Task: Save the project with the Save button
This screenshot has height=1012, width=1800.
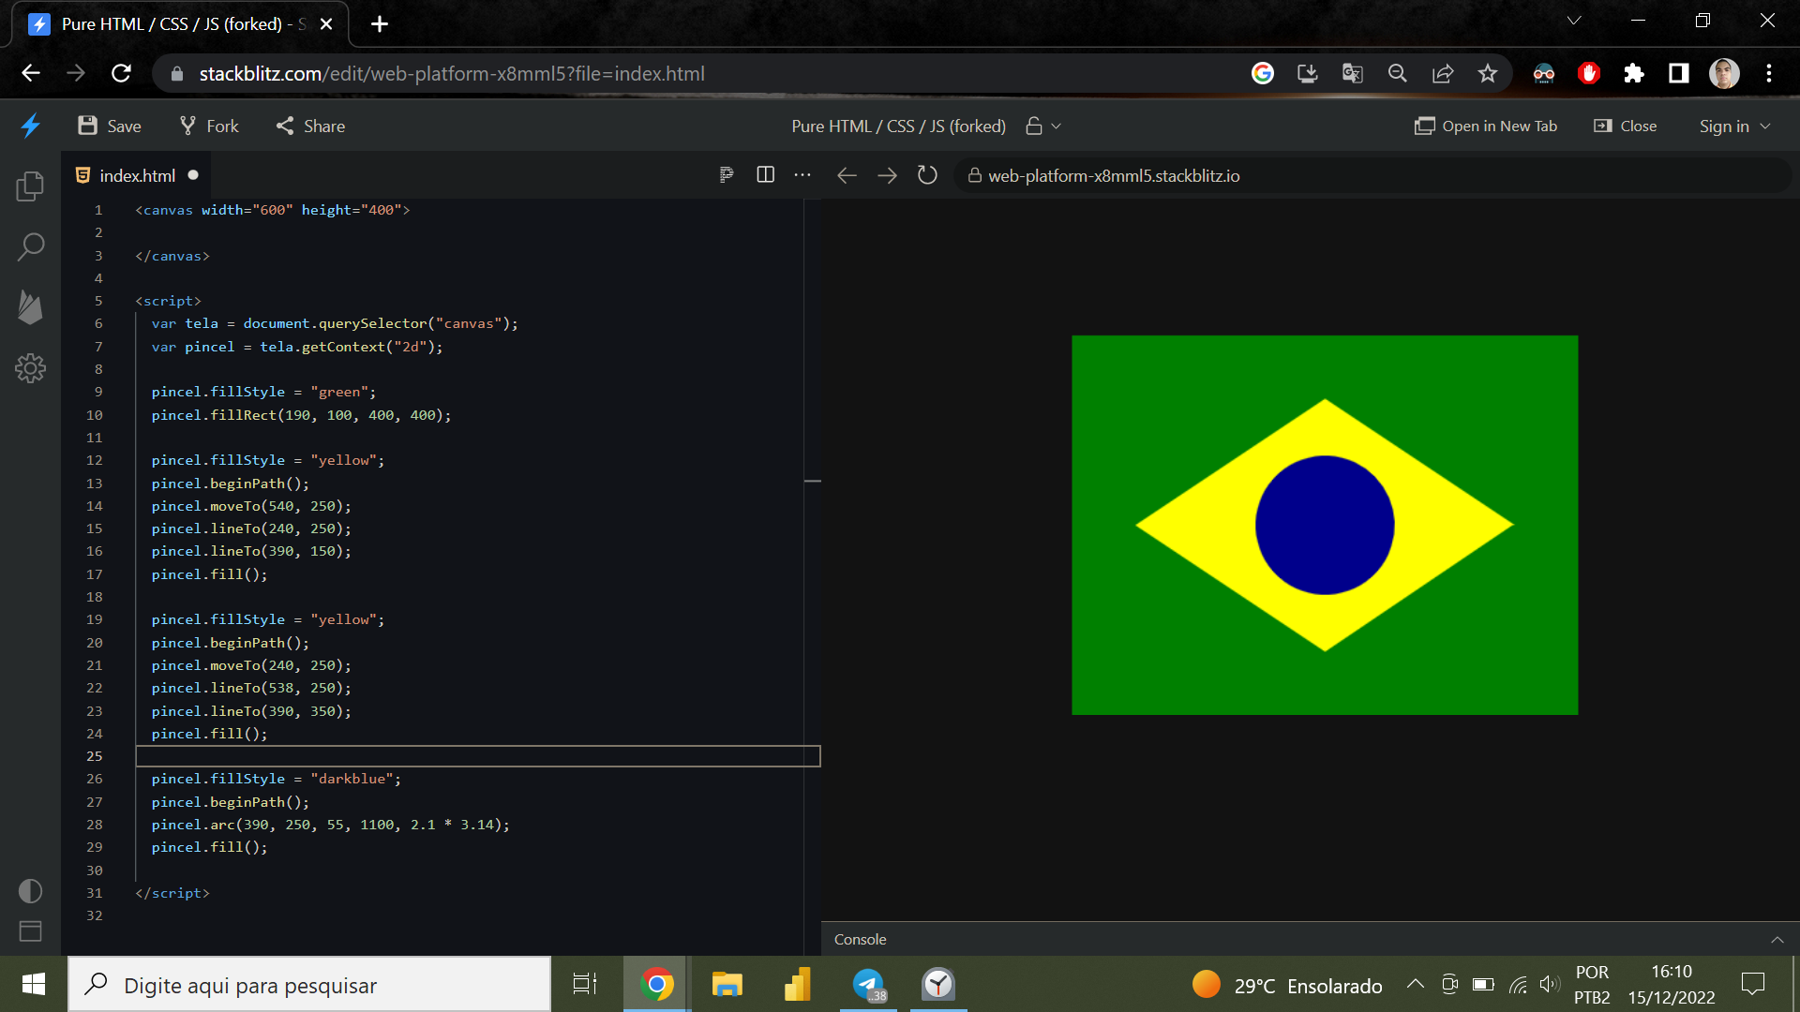Action: 110,126
